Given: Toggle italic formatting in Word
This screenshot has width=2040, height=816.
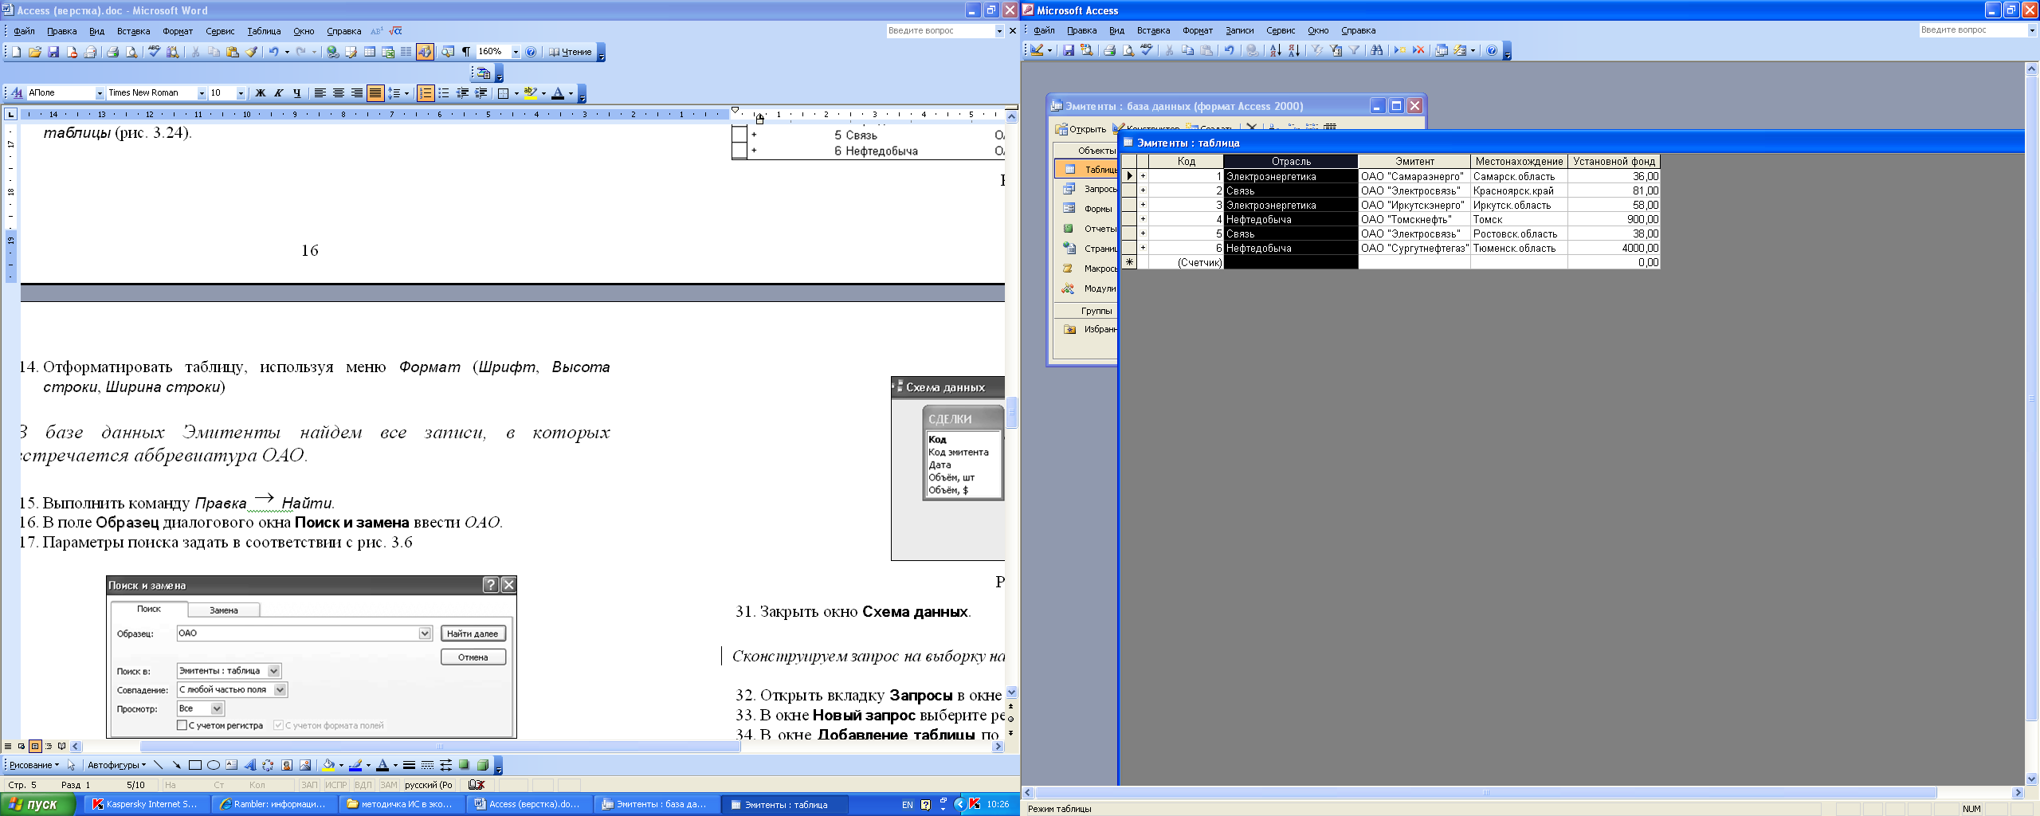Looking at the screenshot, I should [x=278, y=93].
